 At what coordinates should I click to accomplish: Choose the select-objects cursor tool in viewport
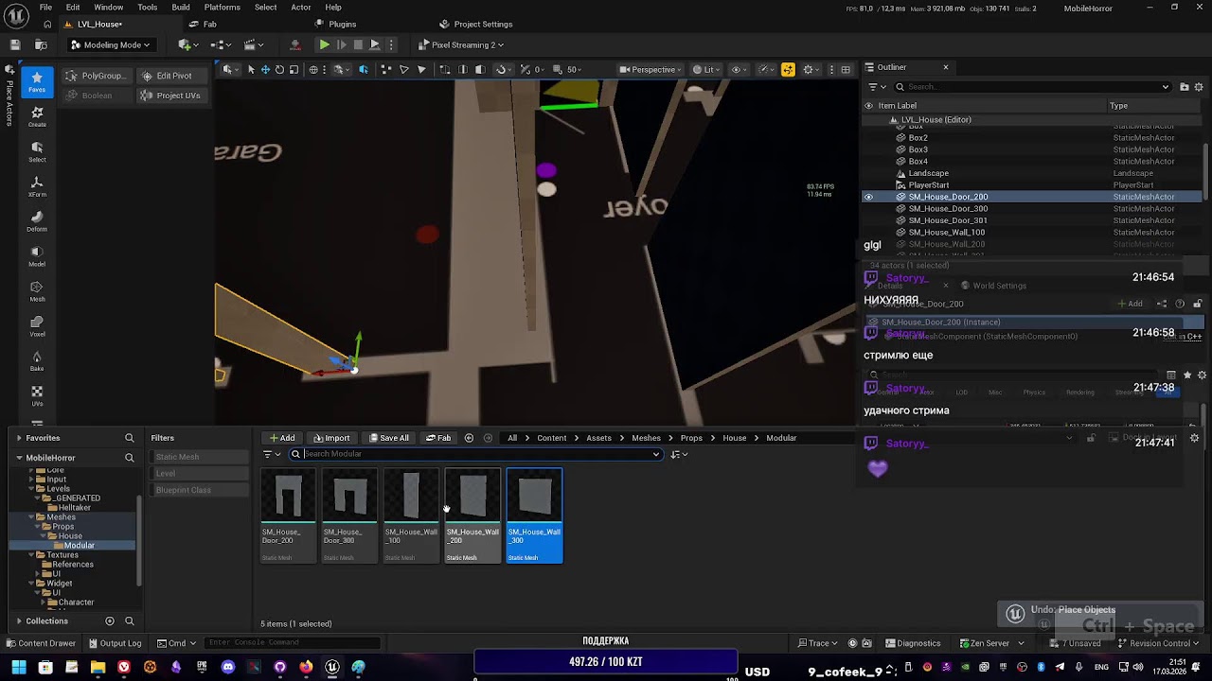point(251,69)
